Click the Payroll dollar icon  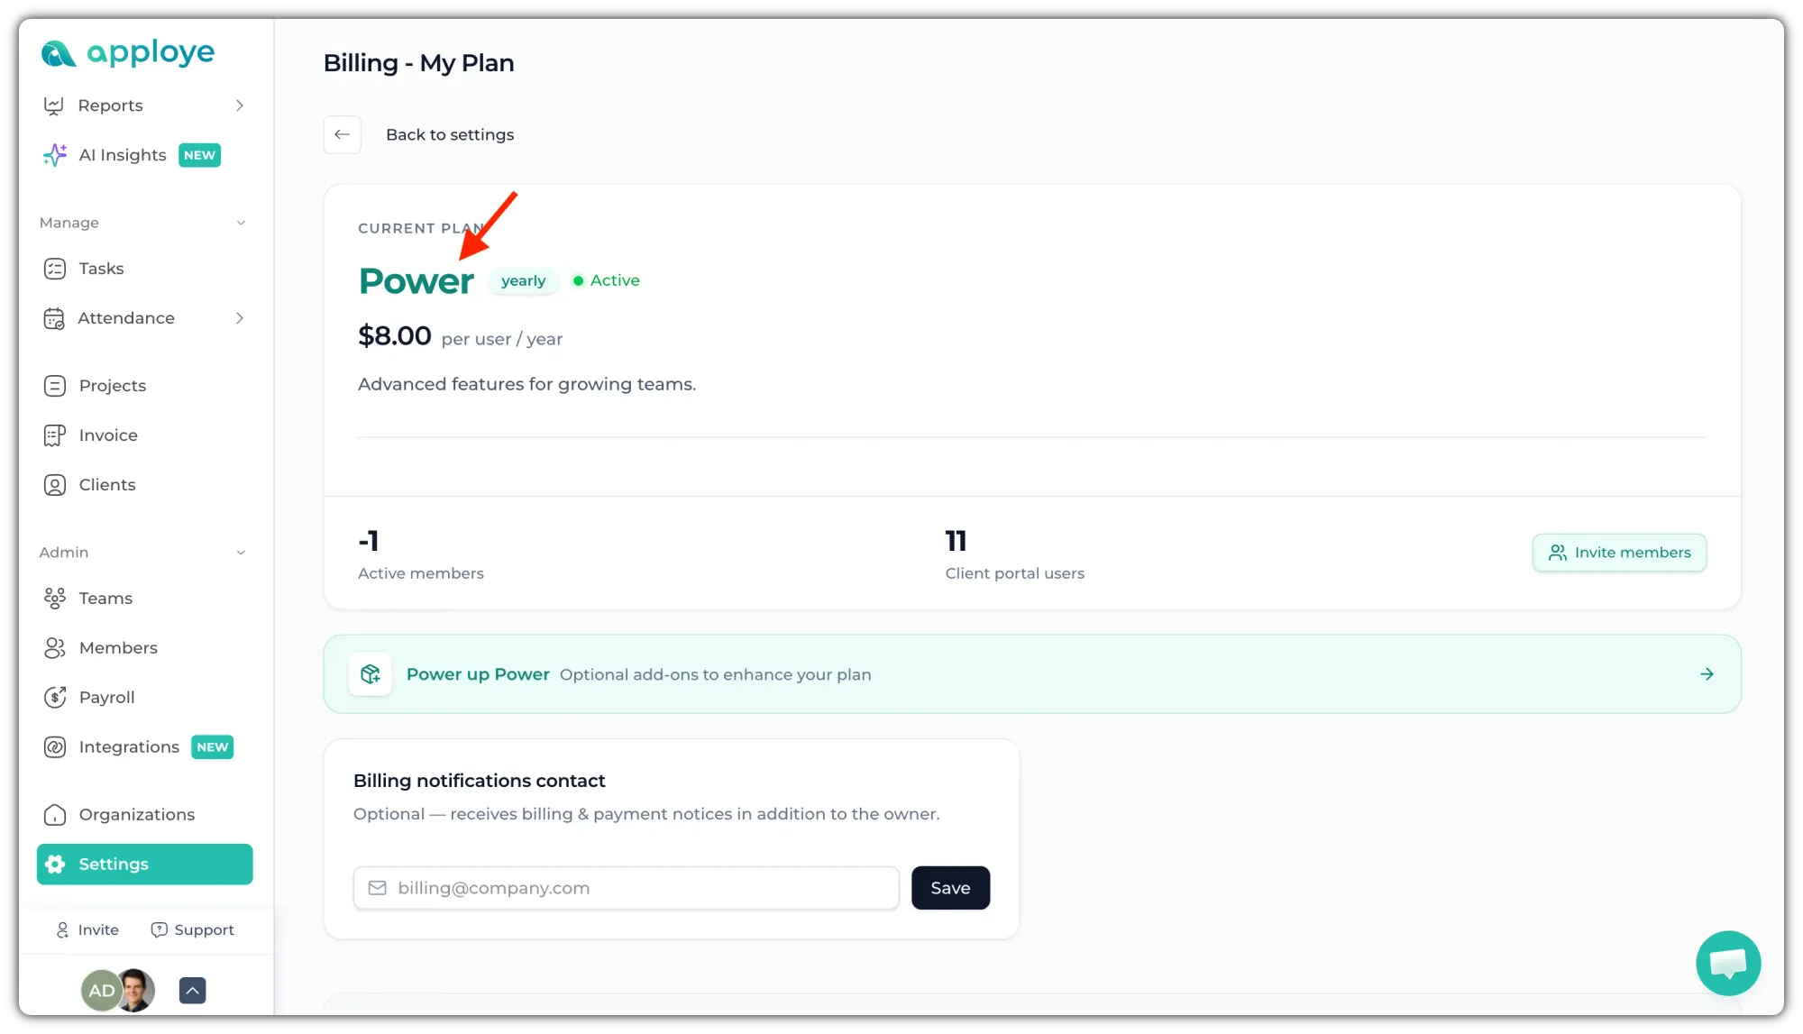[x=55, y=697]
